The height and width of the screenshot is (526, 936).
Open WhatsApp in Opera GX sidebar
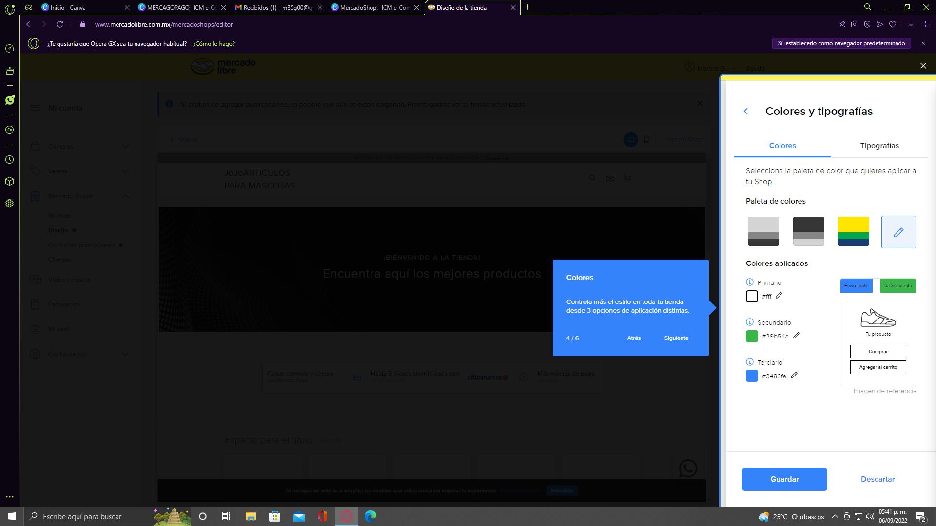(10, 100)
